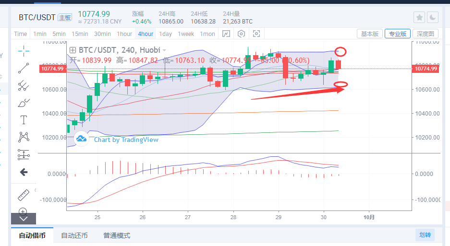The image size is (450, 246).
Task: Select the Text annotation tool
Action: [x=24, y=120]
